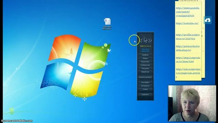The height and width of the screenshot is (123, 218).
Task: Open Мультилайк in the Viking panel
Action: [145, 61]
